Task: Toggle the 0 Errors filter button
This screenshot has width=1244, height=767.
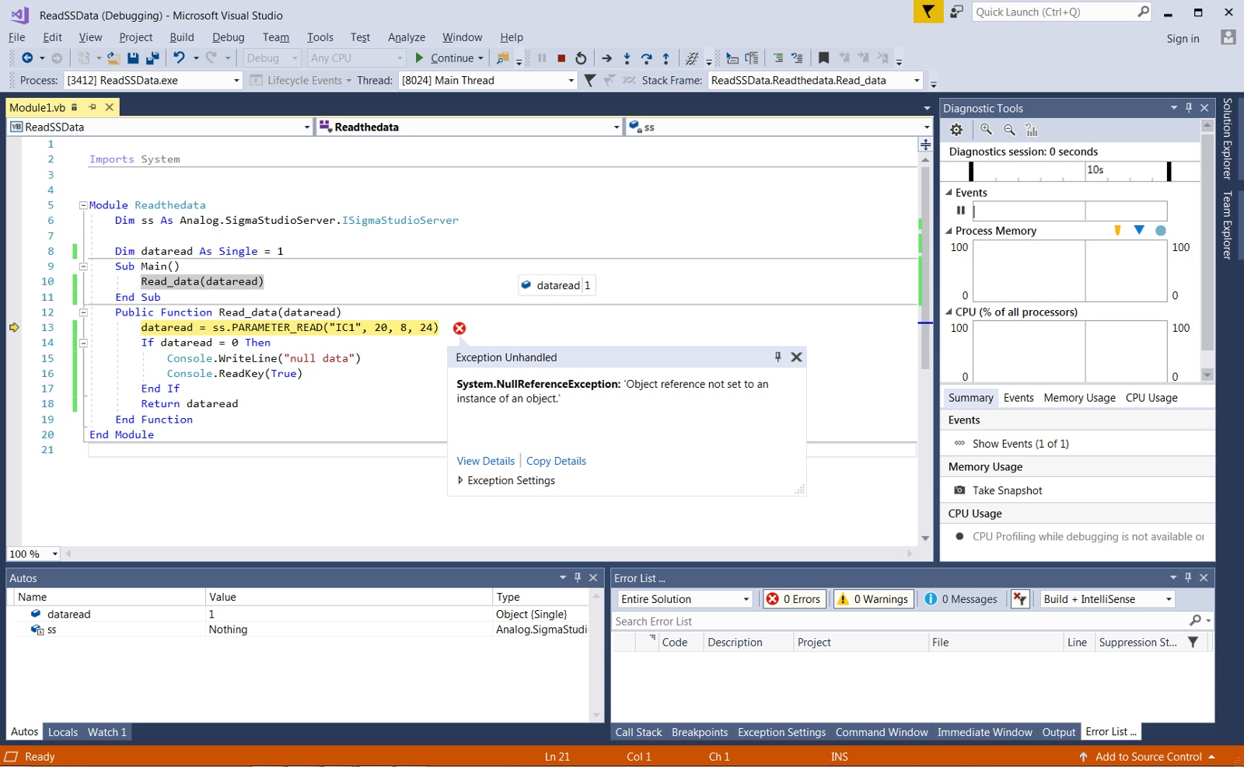Action: [x=794, y=599]
